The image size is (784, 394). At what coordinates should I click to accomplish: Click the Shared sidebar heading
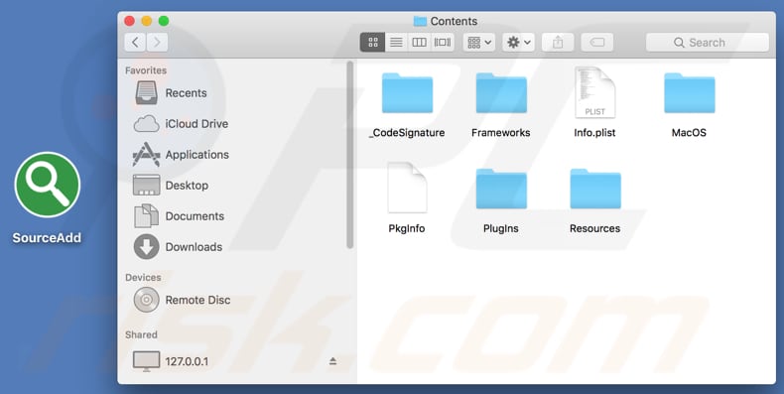[141, 334]
